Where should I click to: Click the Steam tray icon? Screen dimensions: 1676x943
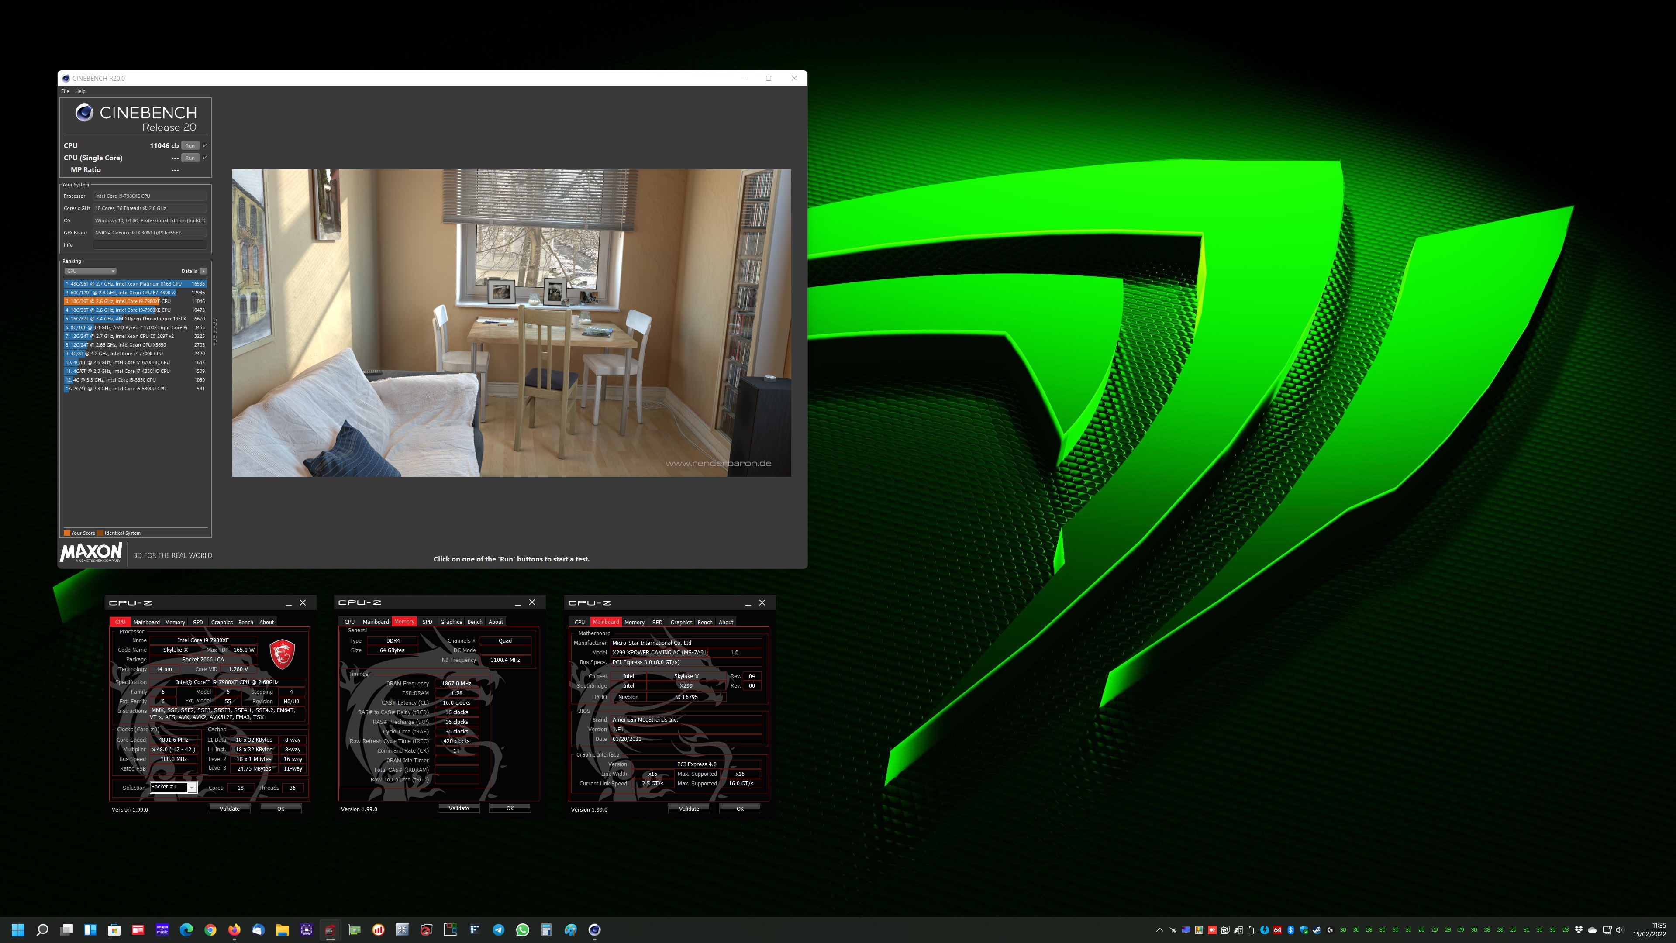(x=1317, y=930)
